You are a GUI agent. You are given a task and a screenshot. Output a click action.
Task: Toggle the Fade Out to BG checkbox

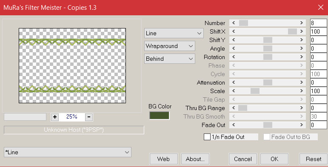(x=266, y=137)
